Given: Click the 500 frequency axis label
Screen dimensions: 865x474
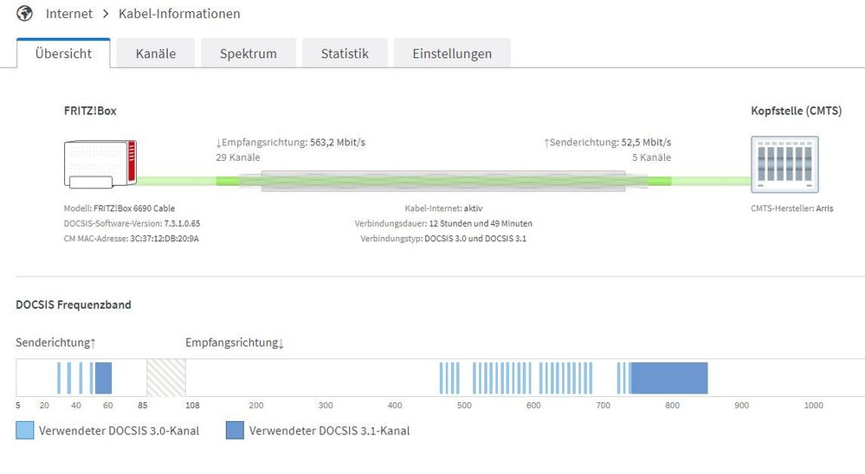Looking at the screenshot, I should pos(464,405).
